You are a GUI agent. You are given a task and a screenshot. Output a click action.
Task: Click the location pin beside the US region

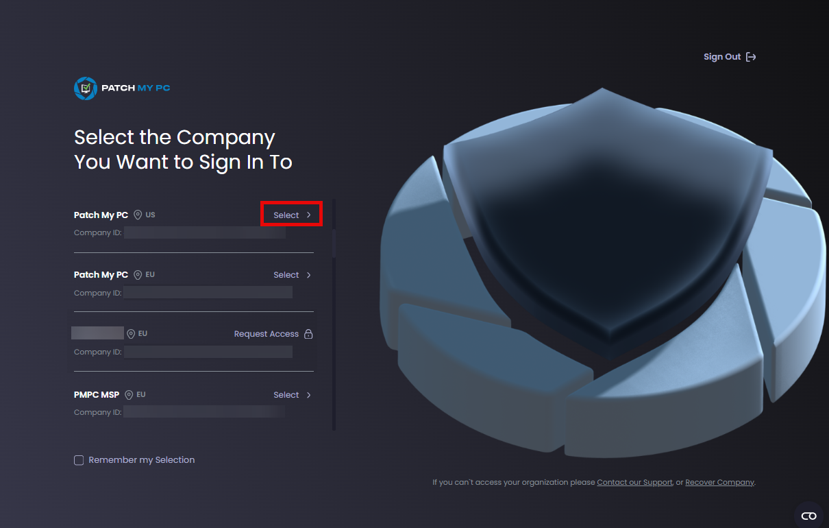(x=138, y=215)
